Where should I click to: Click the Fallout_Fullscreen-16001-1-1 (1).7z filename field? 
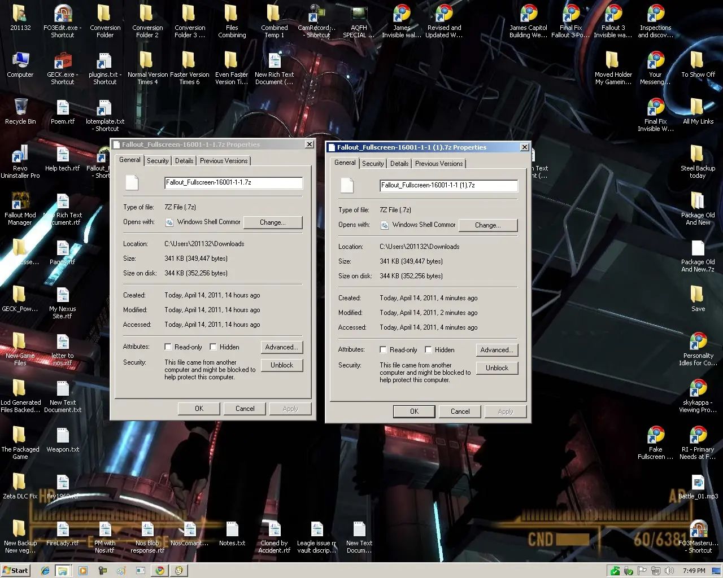[x=449, y=186]
